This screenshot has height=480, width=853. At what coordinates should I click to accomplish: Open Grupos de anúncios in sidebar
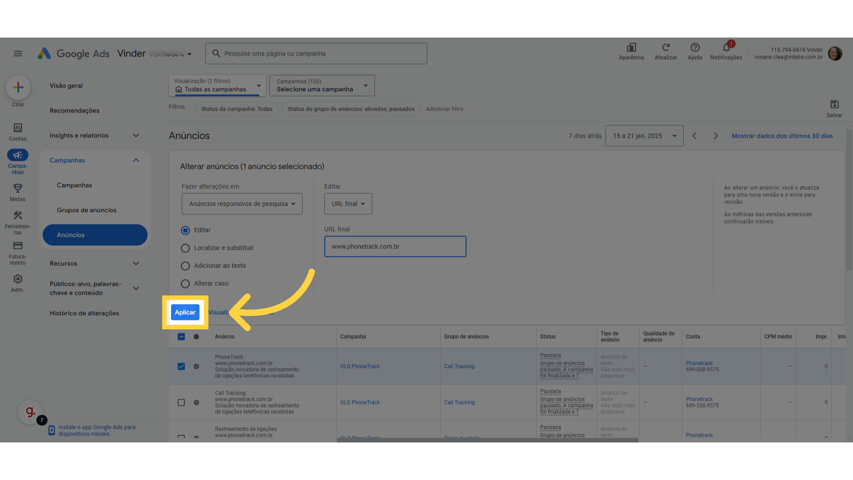pos(87,210)
